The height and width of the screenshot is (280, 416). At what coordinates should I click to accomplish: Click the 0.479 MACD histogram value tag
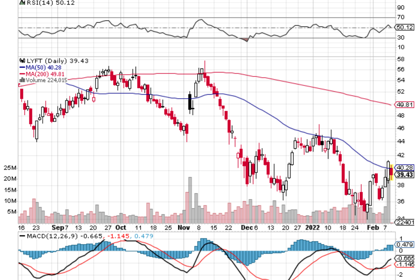point(404,244)
